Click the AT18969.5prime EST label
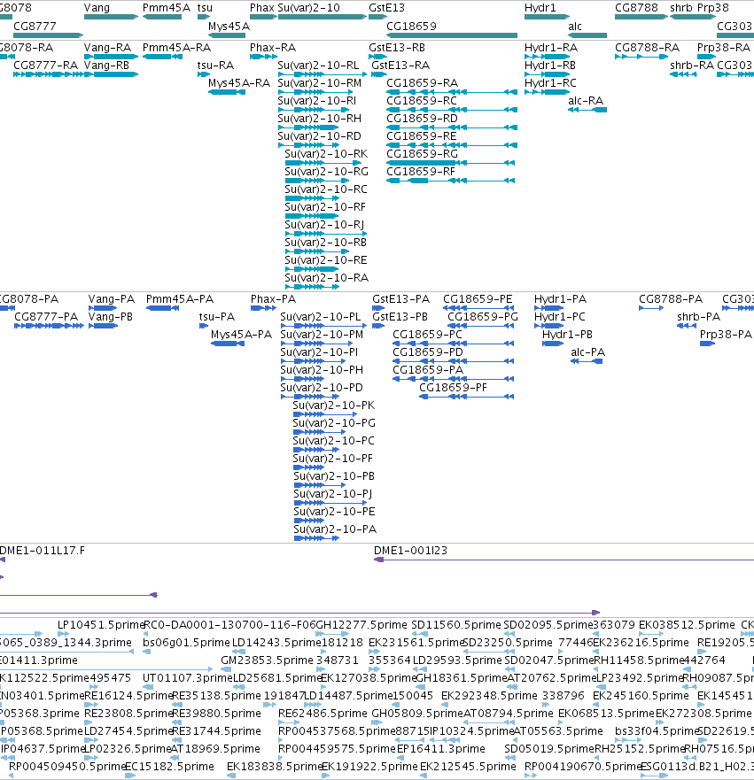The image size is (754, 780). click(215, 749)
